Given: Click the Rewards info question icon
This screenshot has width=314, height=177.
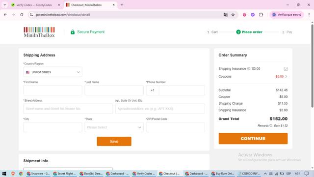Looking at the screenshot, I should tap(271, 126).
